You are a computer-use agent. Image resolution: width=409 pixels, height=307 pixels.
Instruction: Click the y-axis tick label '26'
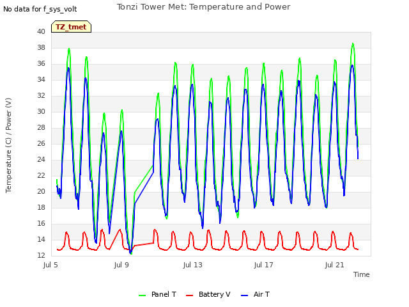pos(41,143)
